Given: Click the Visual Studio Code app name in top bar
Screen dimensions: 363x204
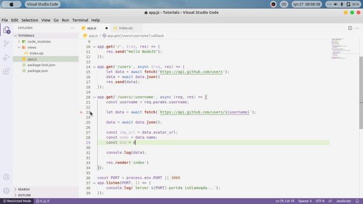Looking at the screenshot, I should tap(43, 4).
